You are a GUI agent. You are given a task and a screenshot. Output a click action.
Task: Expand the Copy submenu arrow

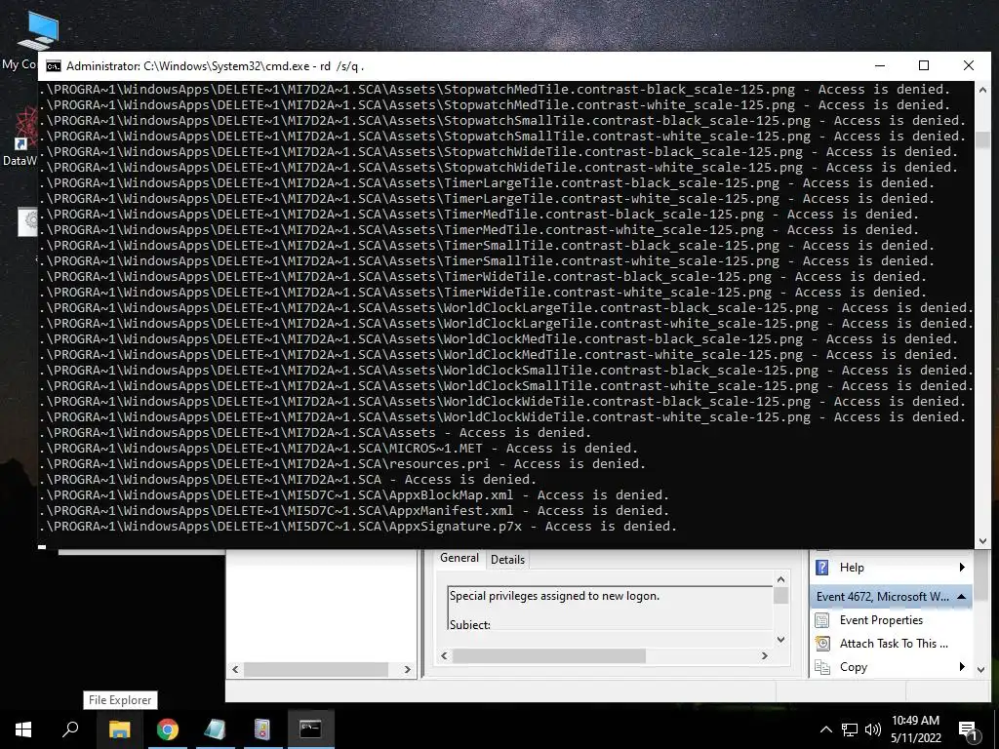click(x=962, y=667)
